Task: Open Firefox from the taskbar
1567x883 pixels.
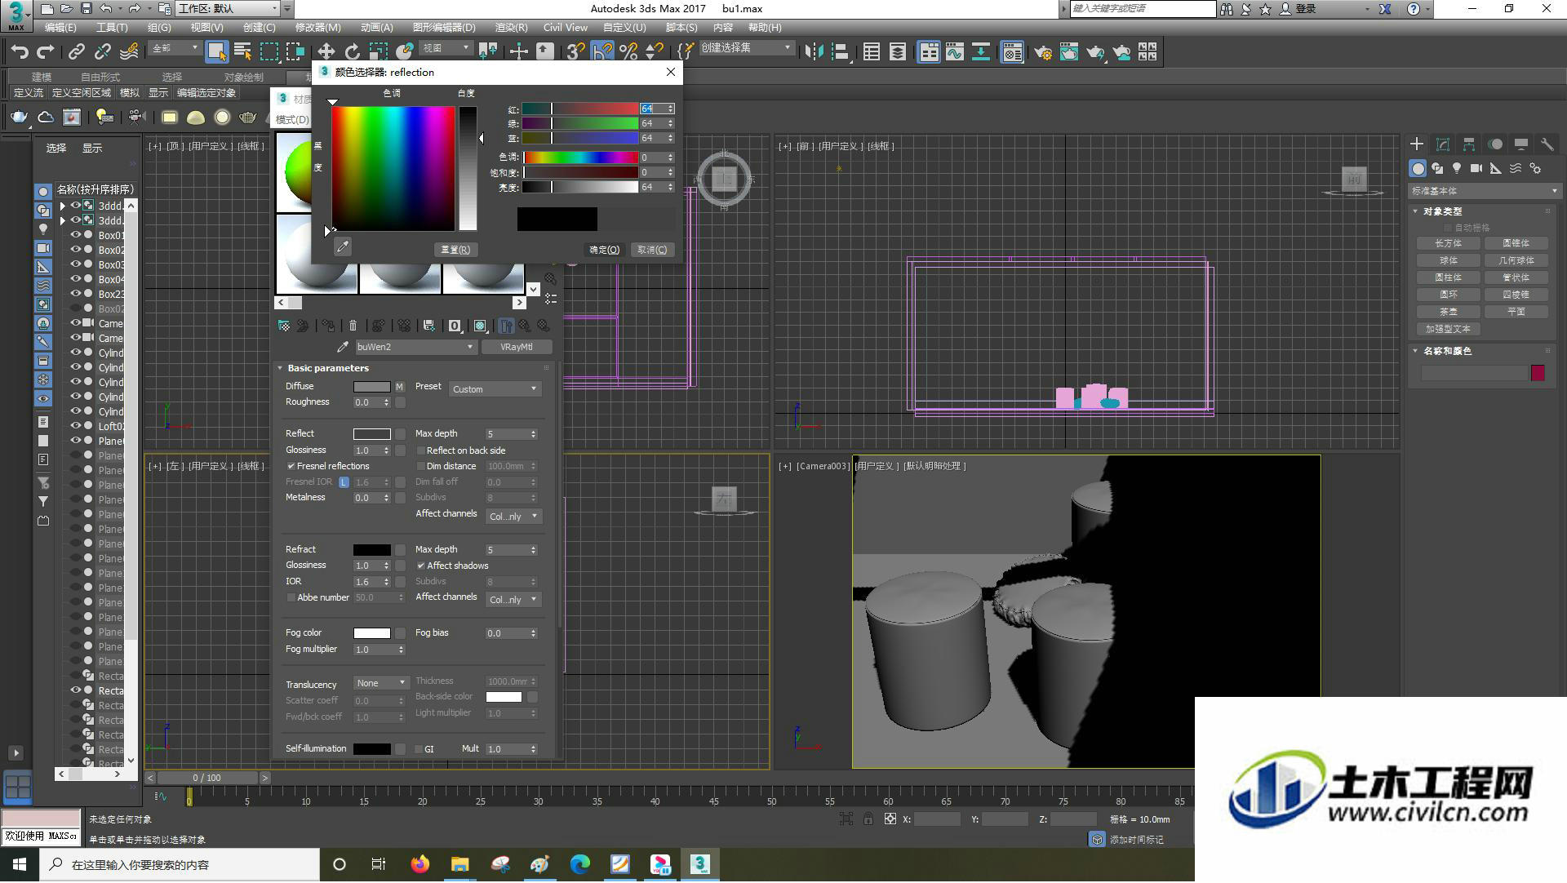Action: click(x=420, y=864)
